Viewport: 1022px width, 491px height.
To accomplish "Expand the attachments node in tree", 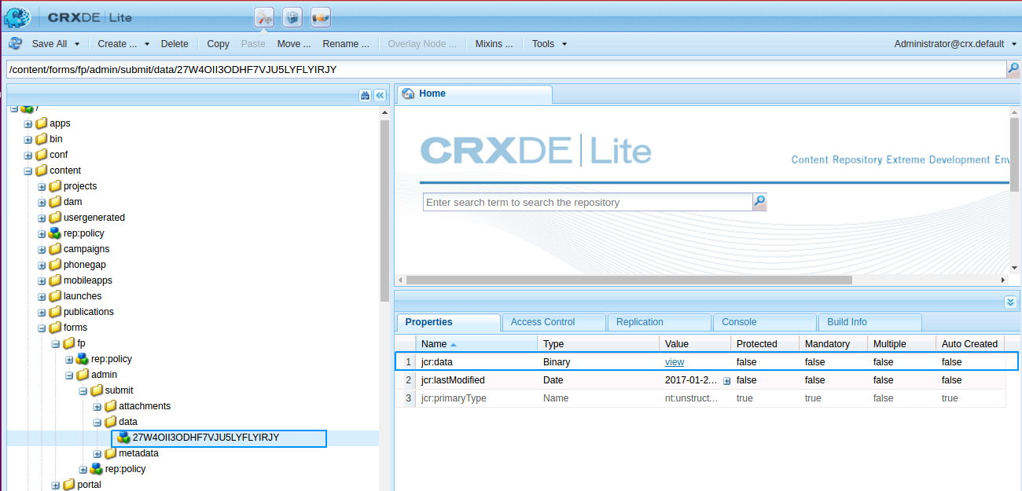I will tap(97, 406).
